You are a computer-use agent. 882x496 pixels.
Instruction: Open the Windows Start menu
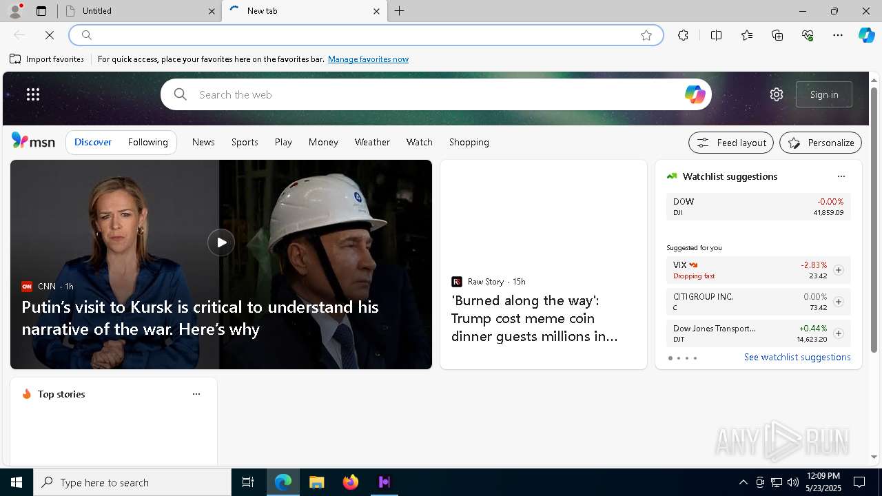click(x=17, y=482)
